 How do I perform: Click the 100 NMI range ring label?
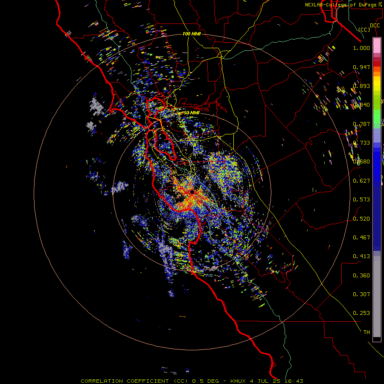pos(192,34)
